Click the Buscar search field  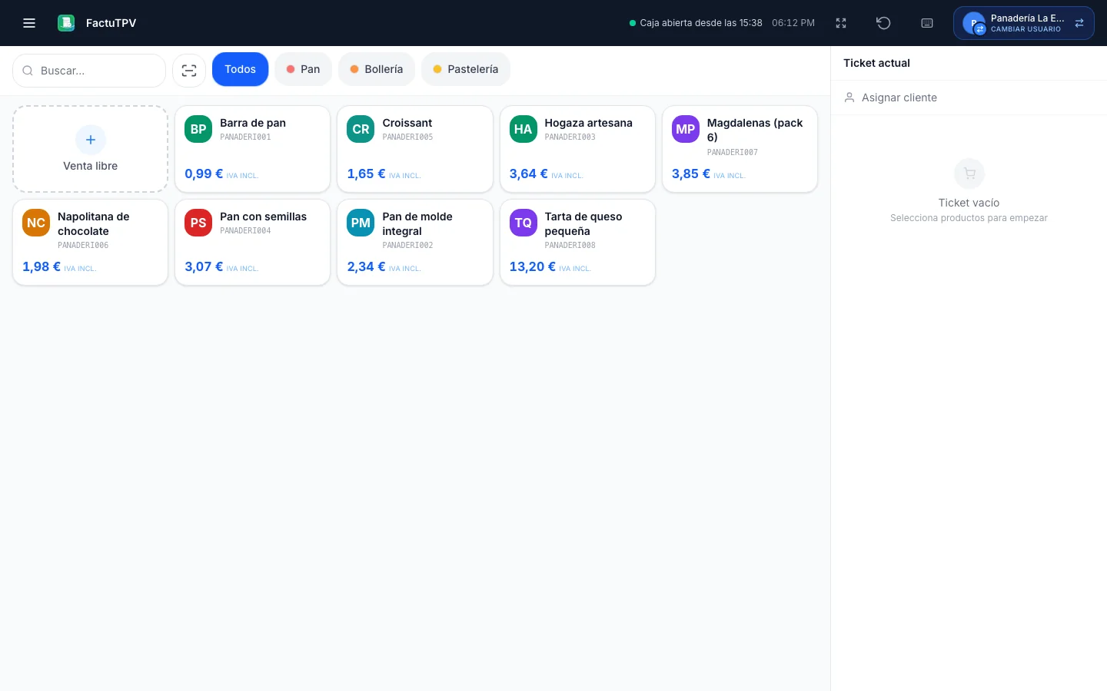click(x=89, y=71)
